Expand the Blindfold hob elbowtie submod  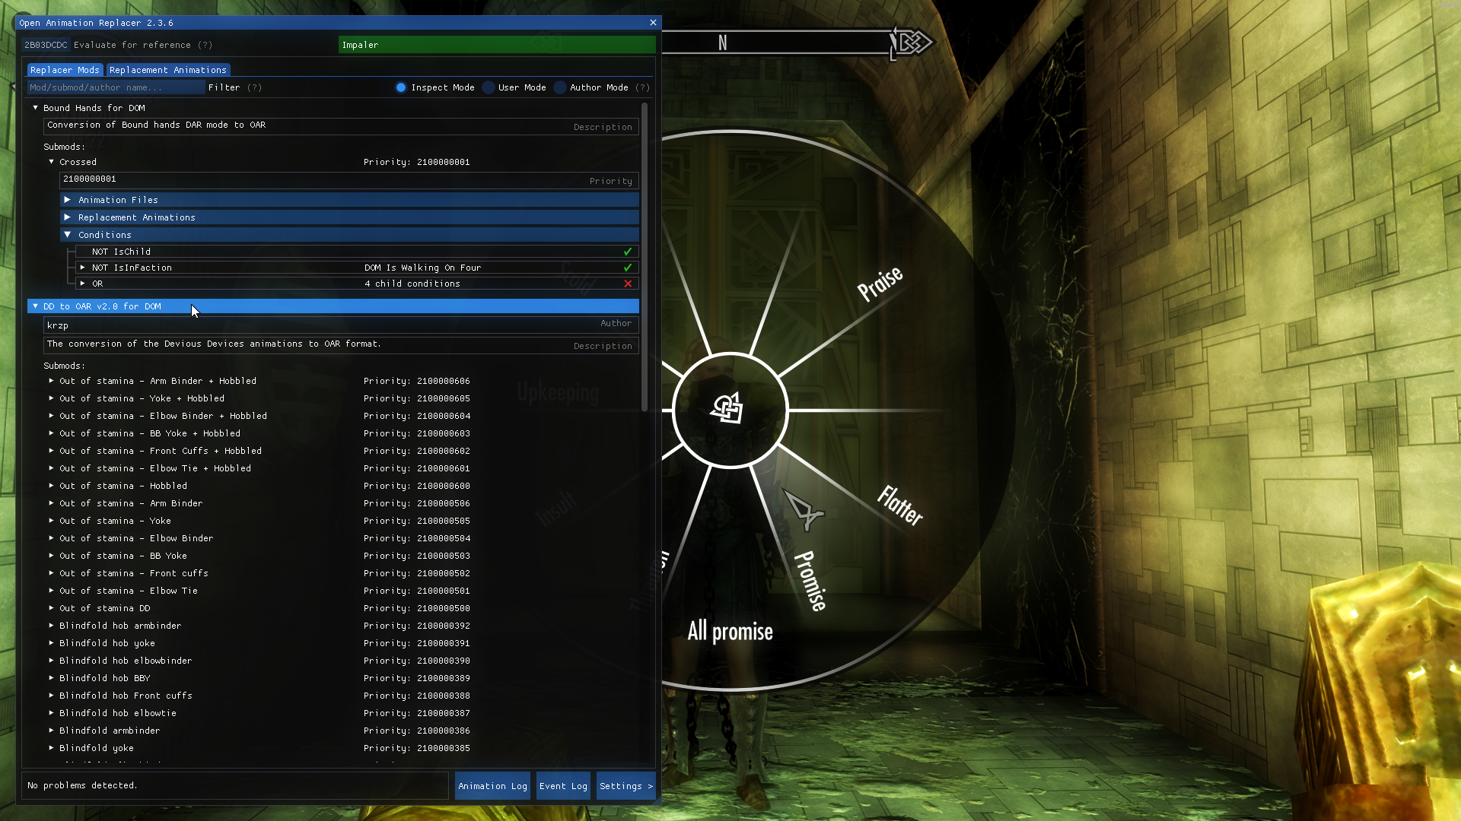[x=51, y=713]
